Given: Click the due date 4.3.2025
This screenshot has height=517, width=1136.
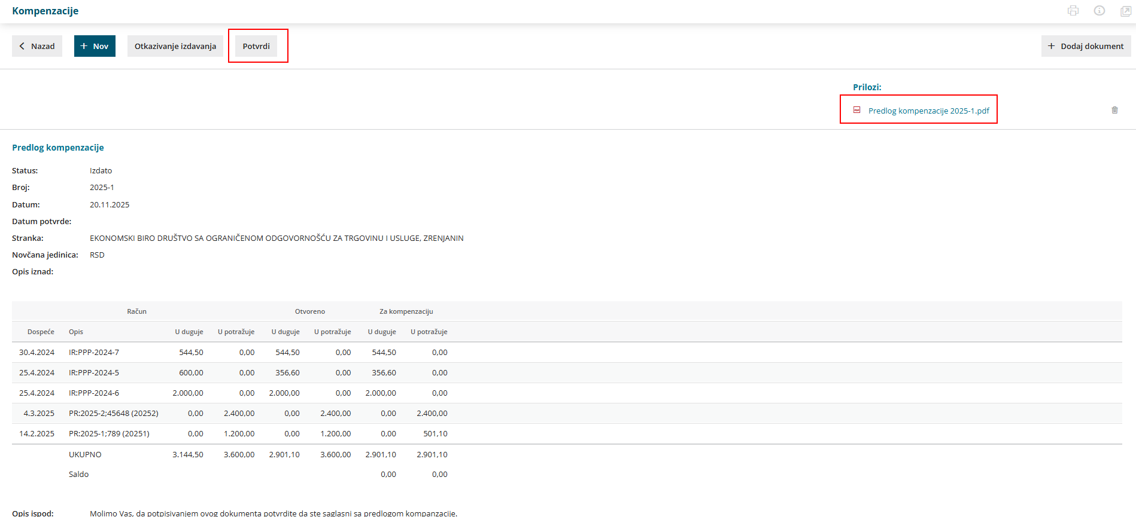Looking at the screenshot, I should (39, 414).
